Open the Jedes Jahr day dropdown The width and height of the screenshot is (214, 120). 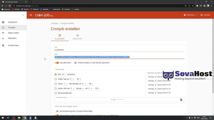pyautogui.click(x=73, y=88)
